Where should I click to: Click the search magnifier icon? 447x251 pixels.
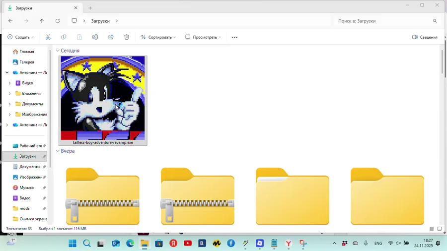coord(435,21)
